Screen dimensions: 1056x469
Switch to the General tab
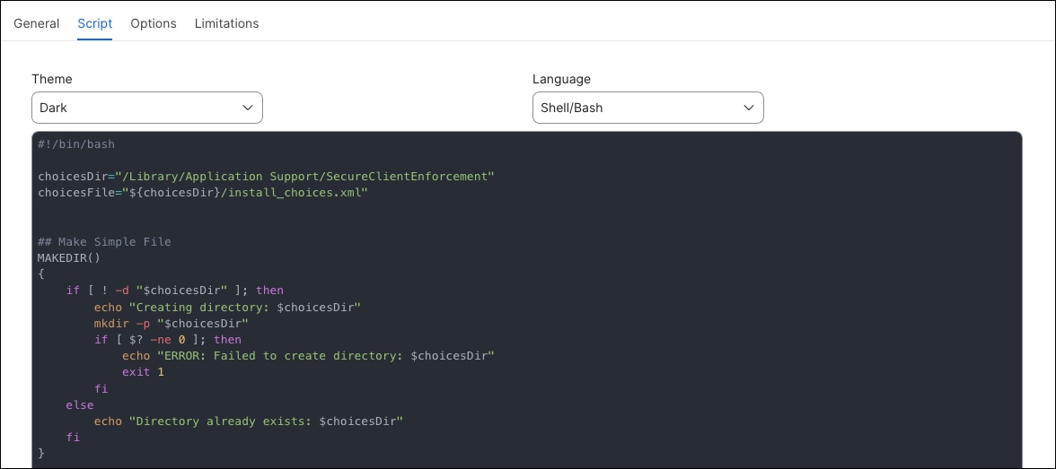36,23
